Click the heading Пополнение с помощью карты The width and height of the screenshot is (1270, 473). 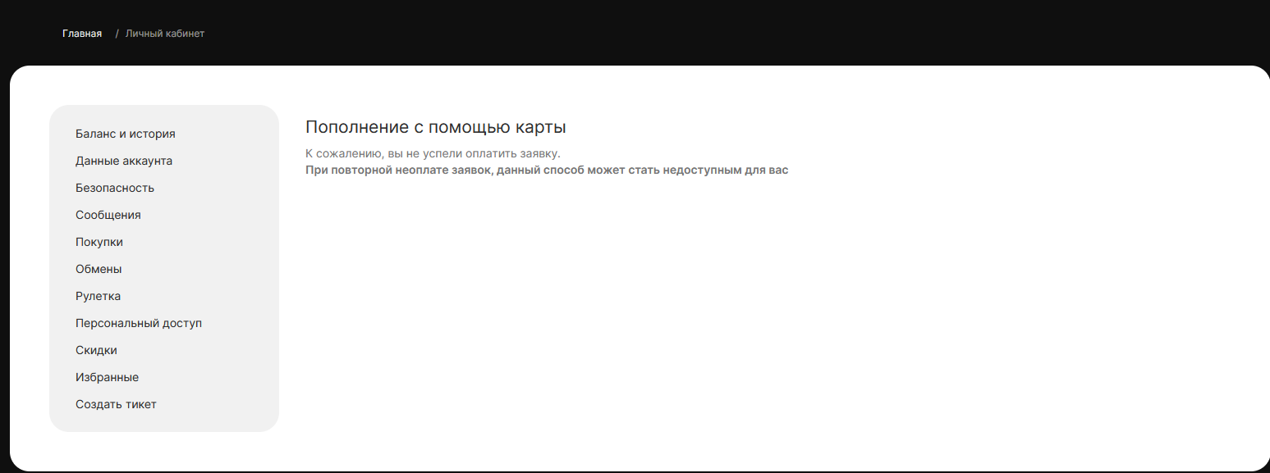436,127
